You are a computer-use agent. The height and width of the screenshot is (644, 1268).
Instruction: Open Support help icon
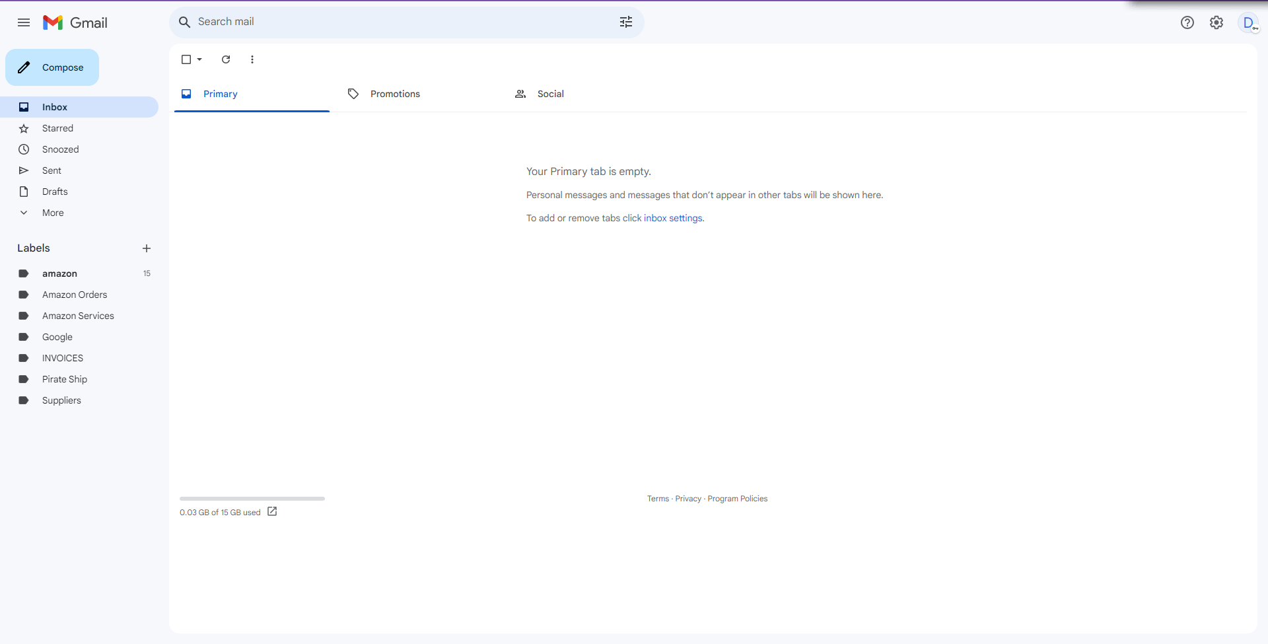1187,22
